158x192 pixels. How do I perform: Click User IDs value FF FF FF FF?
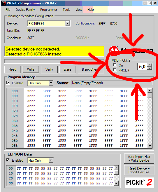click(36, 31)
